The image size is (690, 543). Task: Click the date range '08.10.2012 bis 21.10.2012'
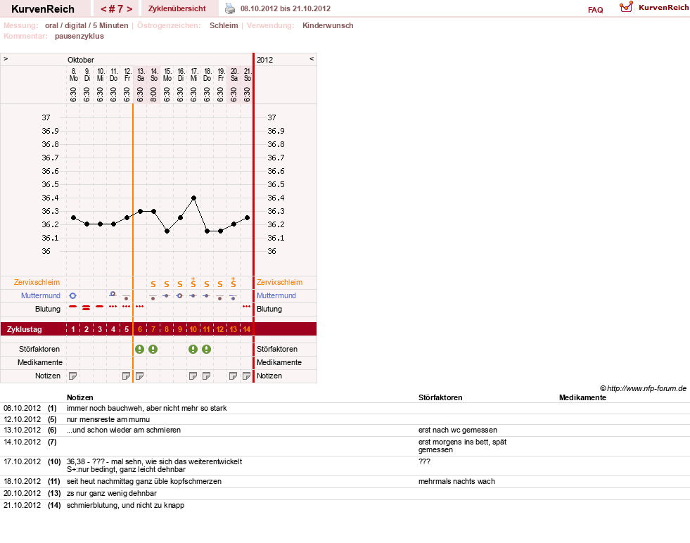pyautogui.click(x=286, y=9)
